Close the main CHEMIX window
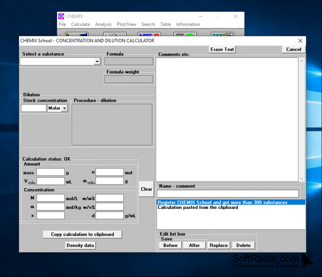The height and width of the screenshot is (277, 322). coord(236,17)
